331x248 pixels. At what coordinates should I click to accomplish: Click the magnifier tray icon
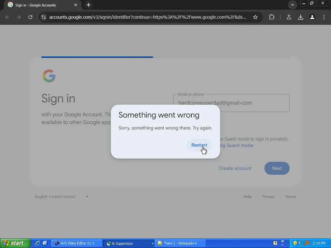(307, 243)
